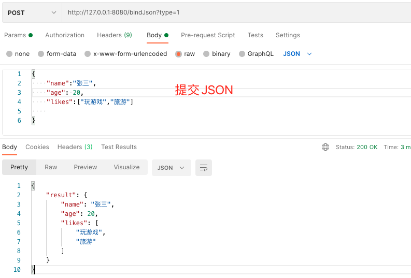The image size is (411, 278).
Task: Select the none body type radio
Action: pos(9,54)
